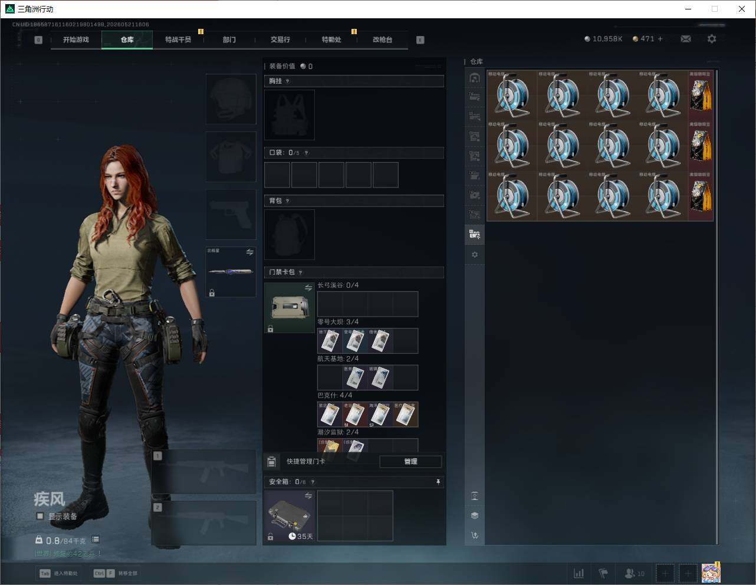Select the bottom-row coffee bean bag
Image resolution: width=756 pixels, height=585 pixels.
tap(701, 196)
